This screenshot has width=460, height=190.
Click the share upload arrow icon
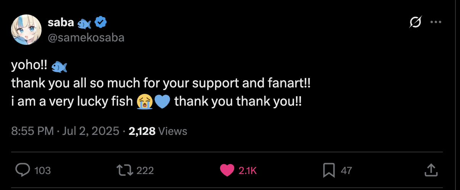tap(430, 170)
